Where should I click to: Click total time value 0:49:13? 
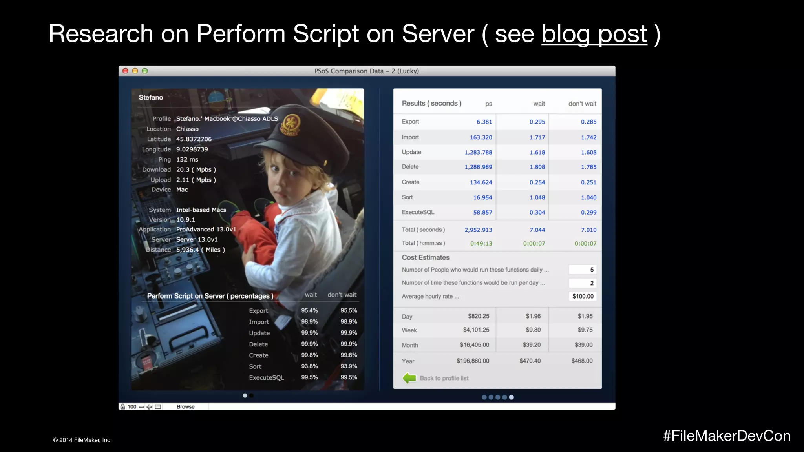tap(481, 243)
